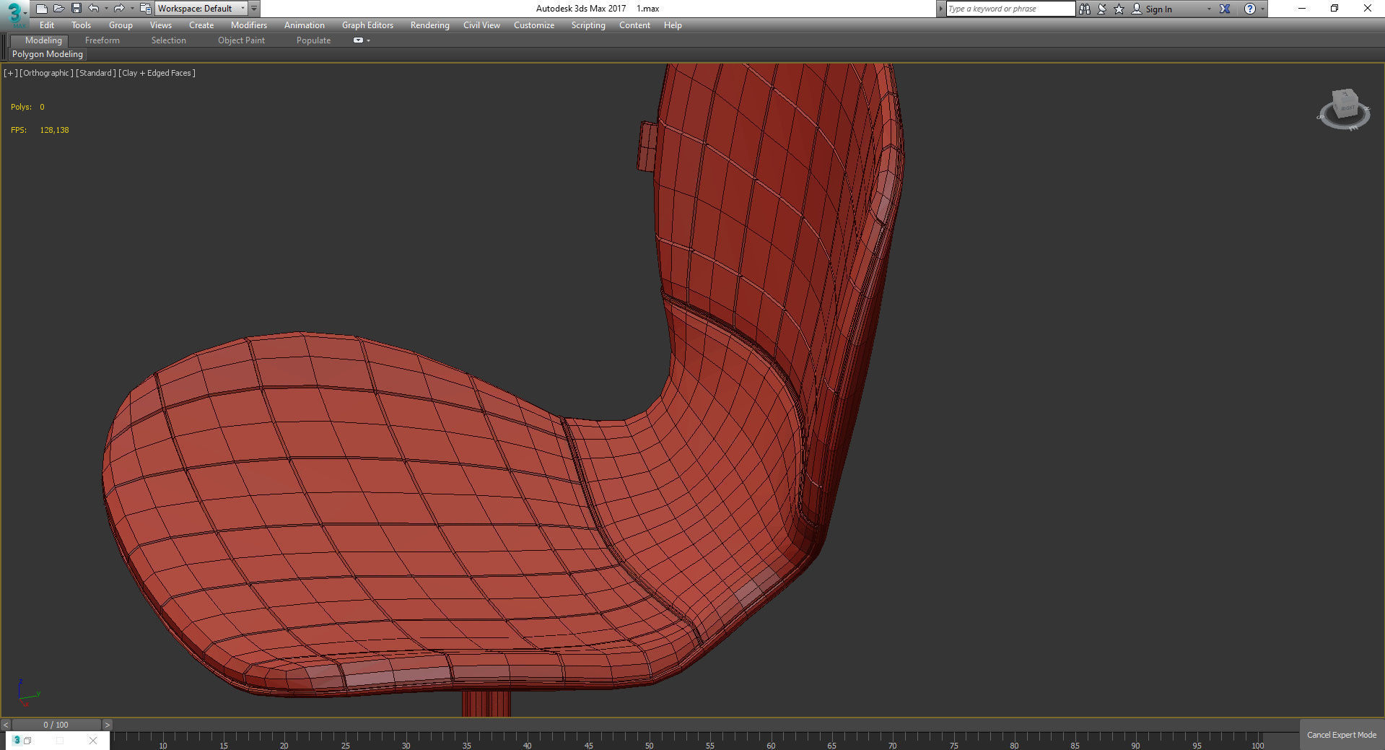
Task: Click the Help question mark icon
Action: 1249,9
